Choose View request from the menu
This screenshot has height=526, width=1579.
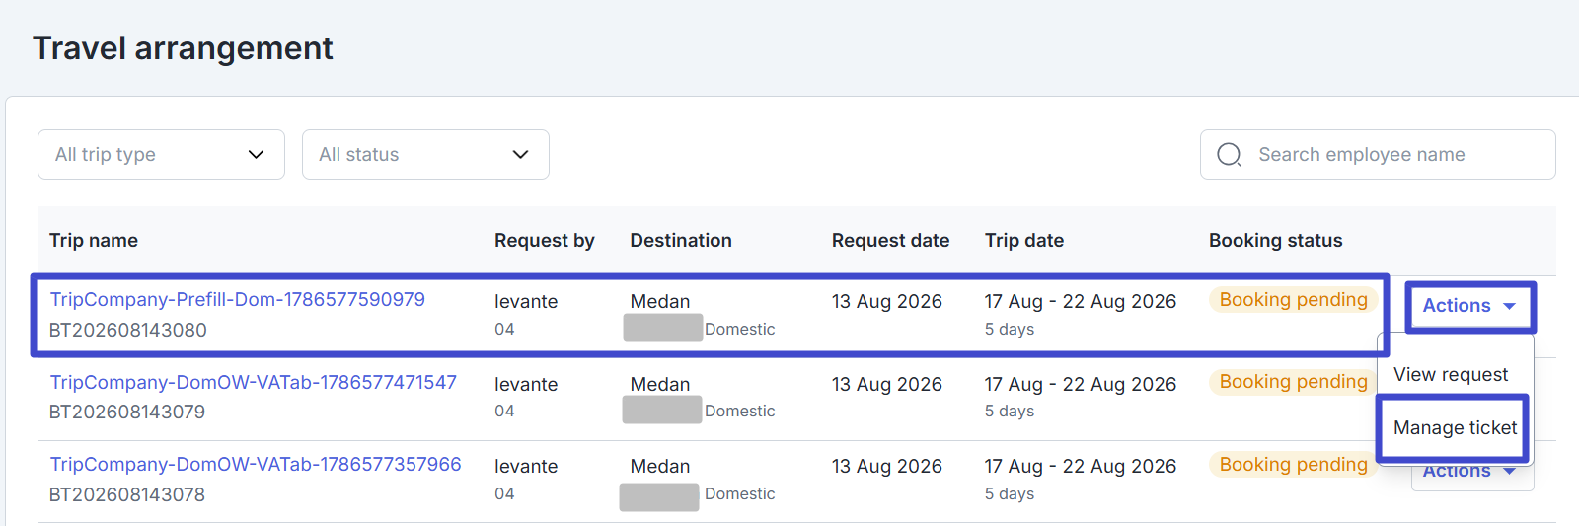click(x=1451, y=375)
